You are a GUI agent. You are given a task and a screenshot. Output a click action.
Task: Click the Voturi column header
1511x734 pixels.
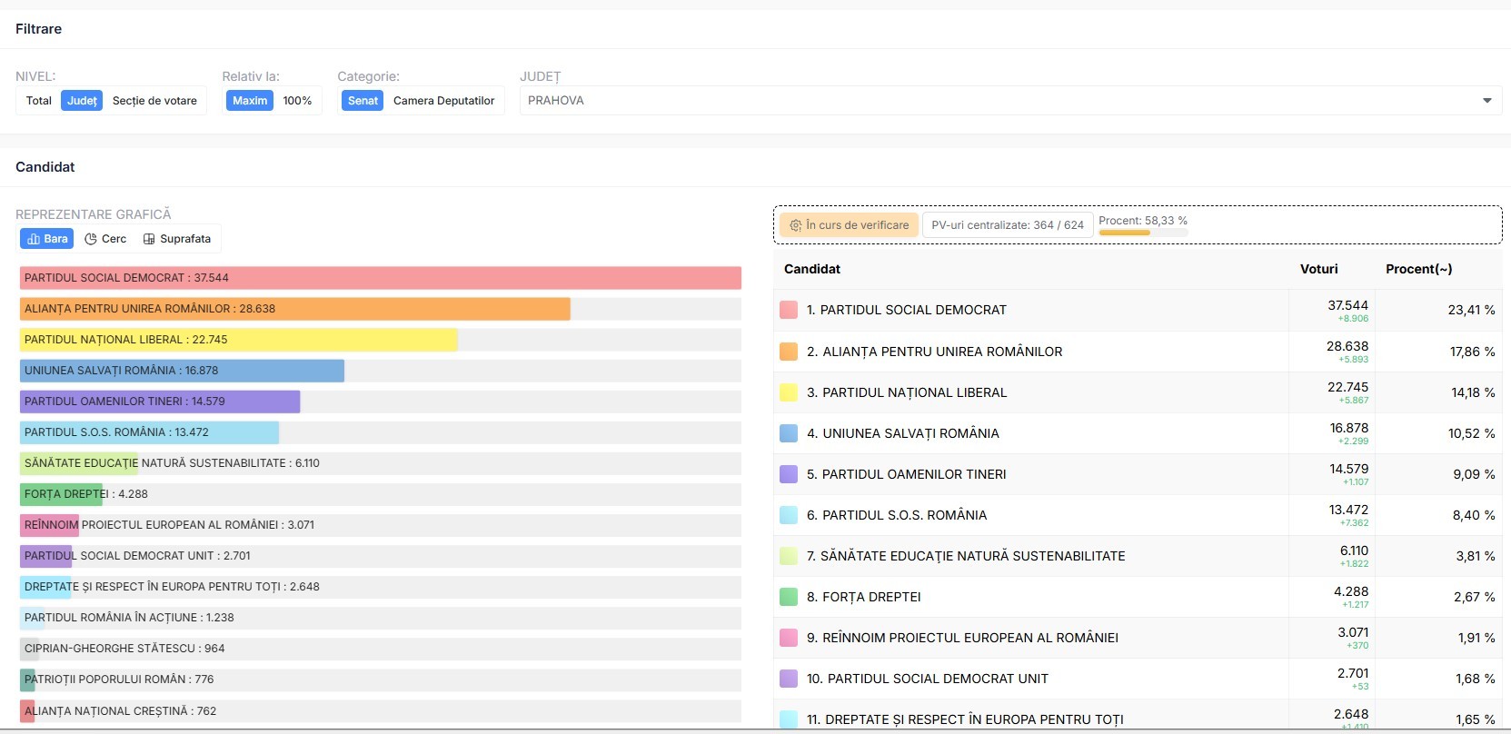(x=1318, y=269)
